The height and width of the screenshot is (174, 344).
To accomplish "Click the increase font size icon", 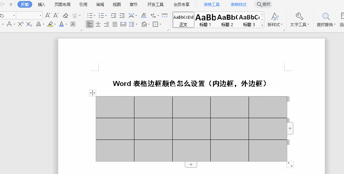I will pyautogui.click(x=48, y=15).
